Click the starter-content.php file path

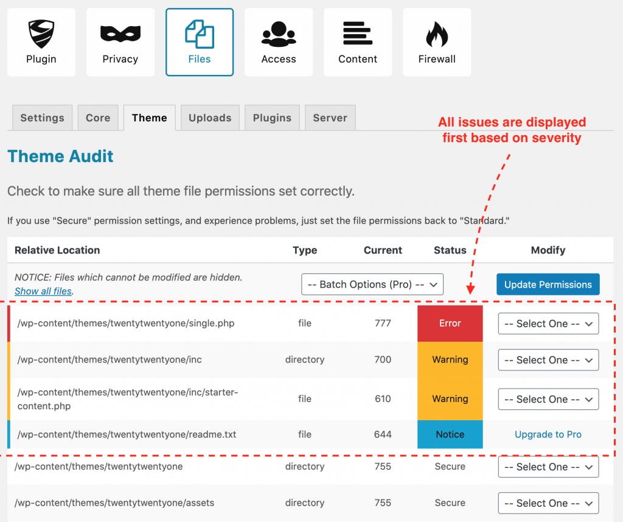[x=128, y=399]
